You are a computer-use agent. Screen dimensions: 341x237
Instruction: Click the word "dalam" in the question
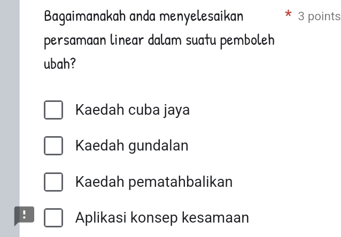click(158, 41)
